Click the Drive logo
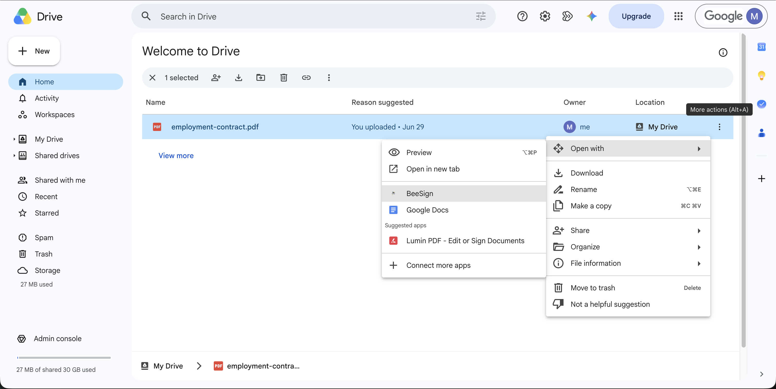Image resolution: width=776 pixels, height=389 pixels. [22, 16]
